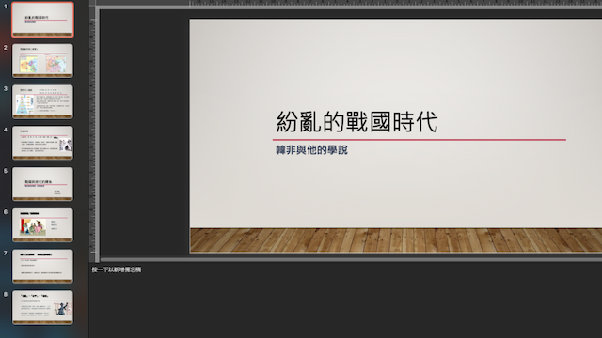Screen dimensions: 602x338
Task: Select slide 4 thumbnail
Action: 42,143
